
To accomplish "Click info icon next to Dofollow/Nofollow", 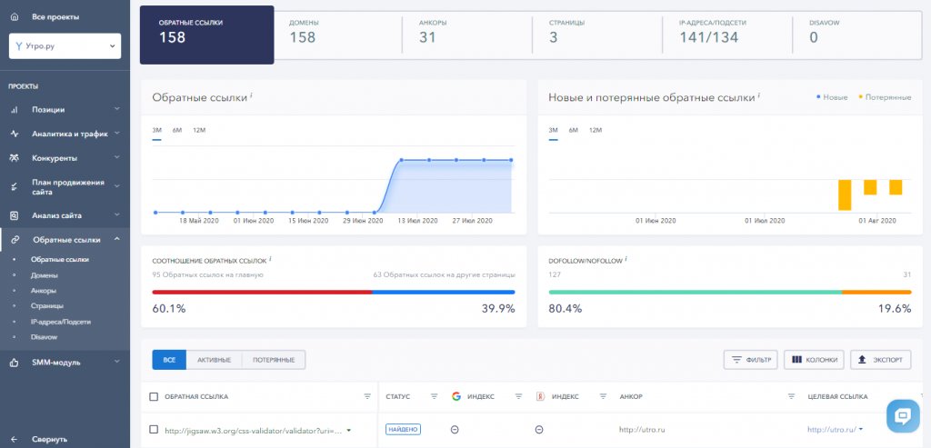I will point(627,259).
